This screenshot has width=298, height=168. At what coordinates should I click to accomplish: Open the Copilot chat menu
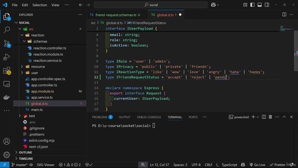click(215, 5)
